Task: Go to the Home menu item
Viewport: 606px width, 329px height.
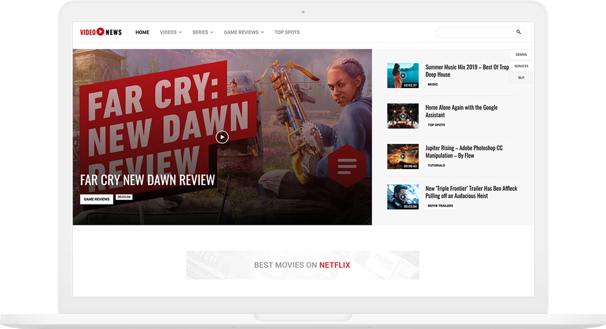Action: click(x=142, y=32)
